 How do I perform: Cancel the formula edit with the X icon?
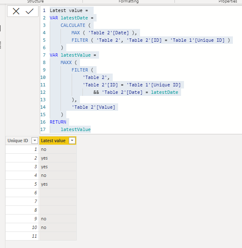tap(16, 11)
